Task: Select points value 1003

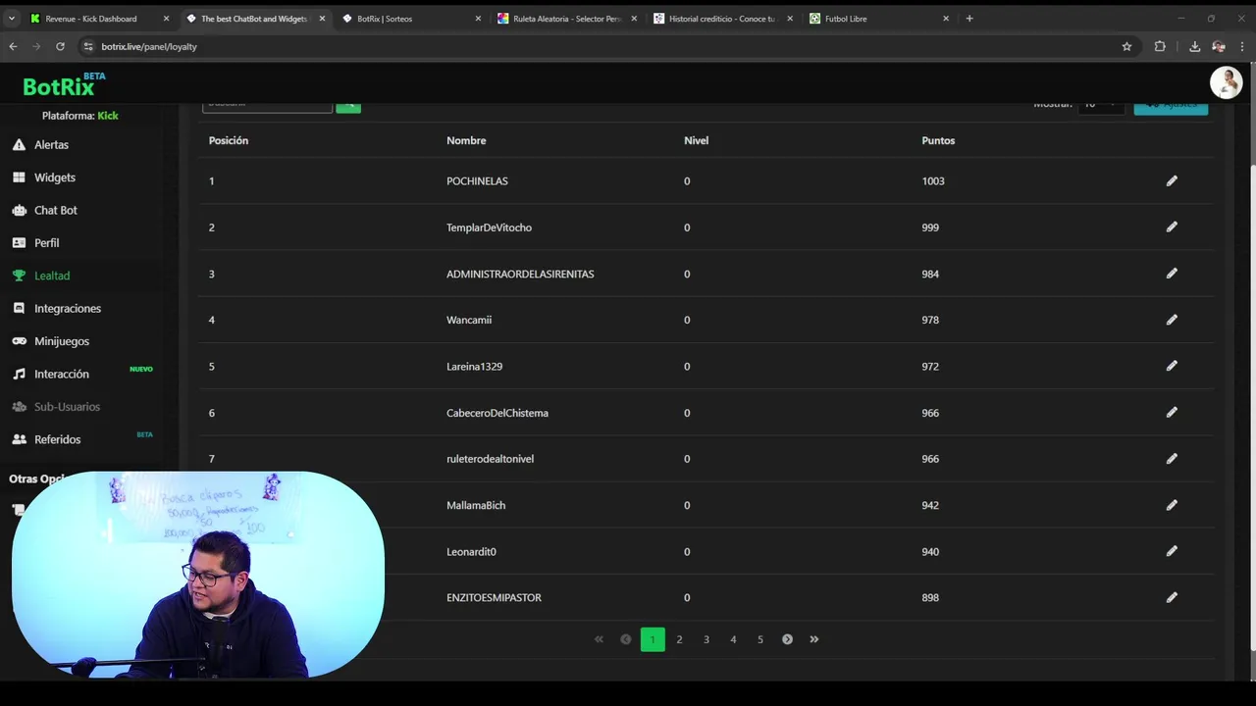Action: coord(933,180)
